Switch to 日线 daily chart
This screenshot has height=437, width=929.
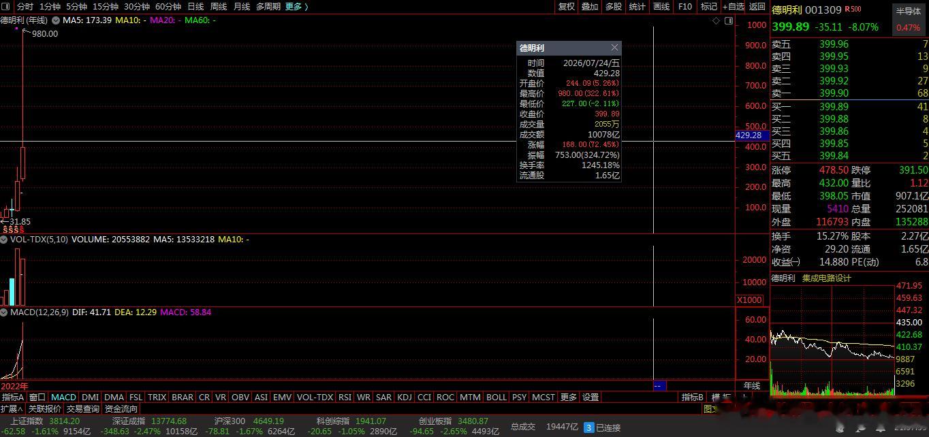[195, 7]
